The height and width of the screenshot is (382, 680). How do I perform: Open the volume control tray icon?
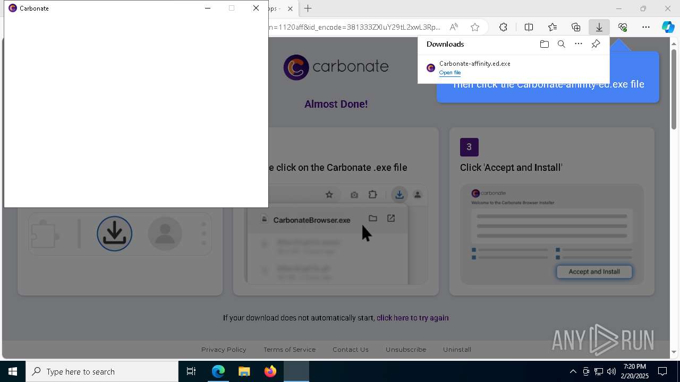[x=611, y=371]
